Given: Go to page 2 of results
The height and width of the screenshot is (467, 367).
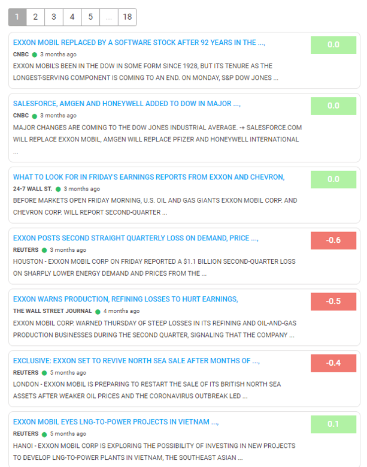Looking at the screenshot, I should [x=35, y=17].
